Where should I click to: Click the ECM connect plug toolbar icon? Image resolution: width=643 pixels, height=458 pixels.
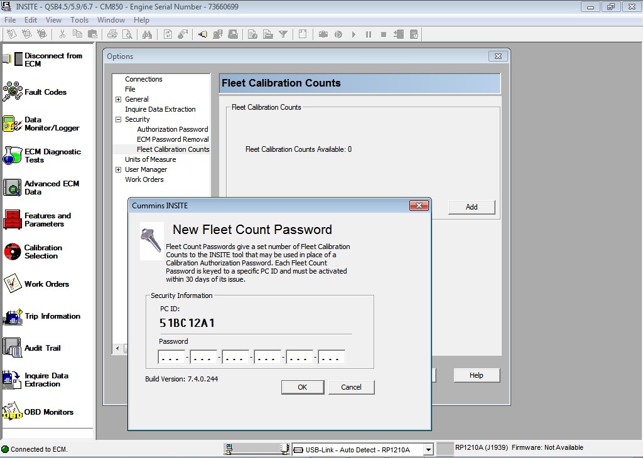[x=203, y=35]
